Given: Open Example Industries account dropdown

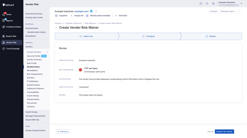Looking at the screenshot, I should click(x=230, y=4).
